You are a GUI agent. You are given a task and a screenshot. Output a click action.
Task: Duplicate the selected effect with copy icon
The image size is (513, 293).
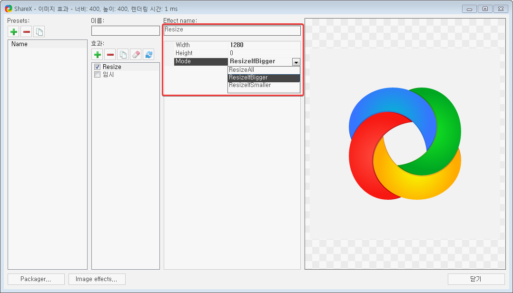(x=123, y=54)
